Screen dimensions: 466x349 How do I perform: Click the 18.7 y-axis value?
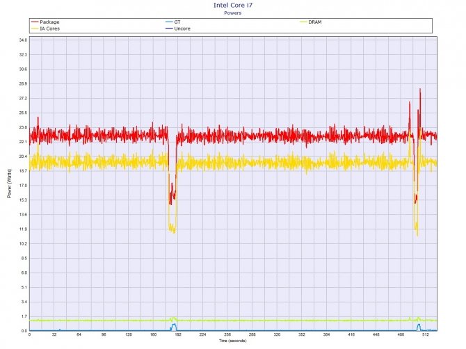pos(23,171)
